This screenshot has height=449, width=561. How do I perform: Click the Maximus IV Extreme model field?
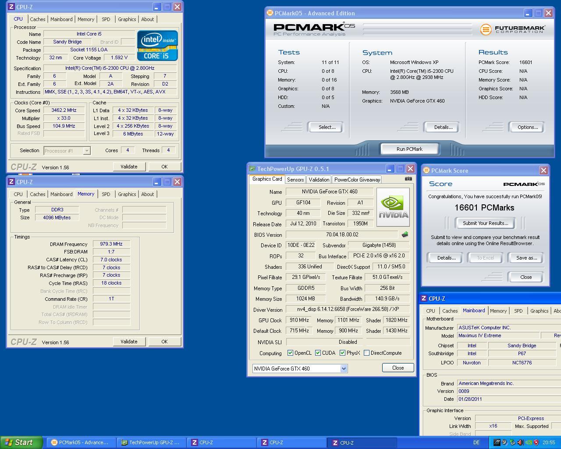point(498,335)
